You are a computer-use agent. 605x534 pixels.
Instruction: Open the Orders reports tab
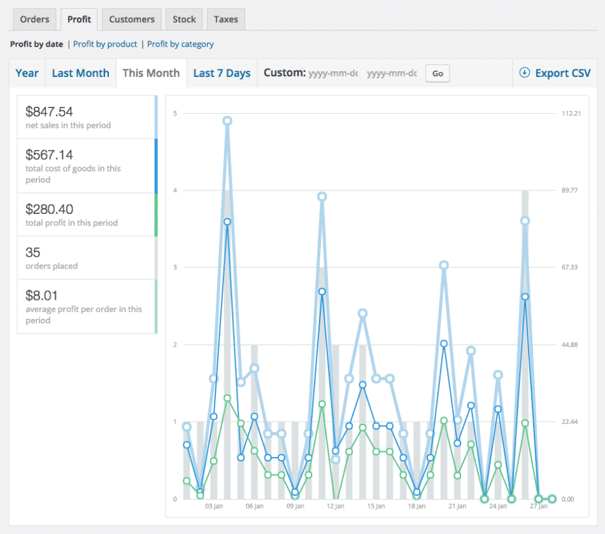pyautogui.click(x=34, y=19)
